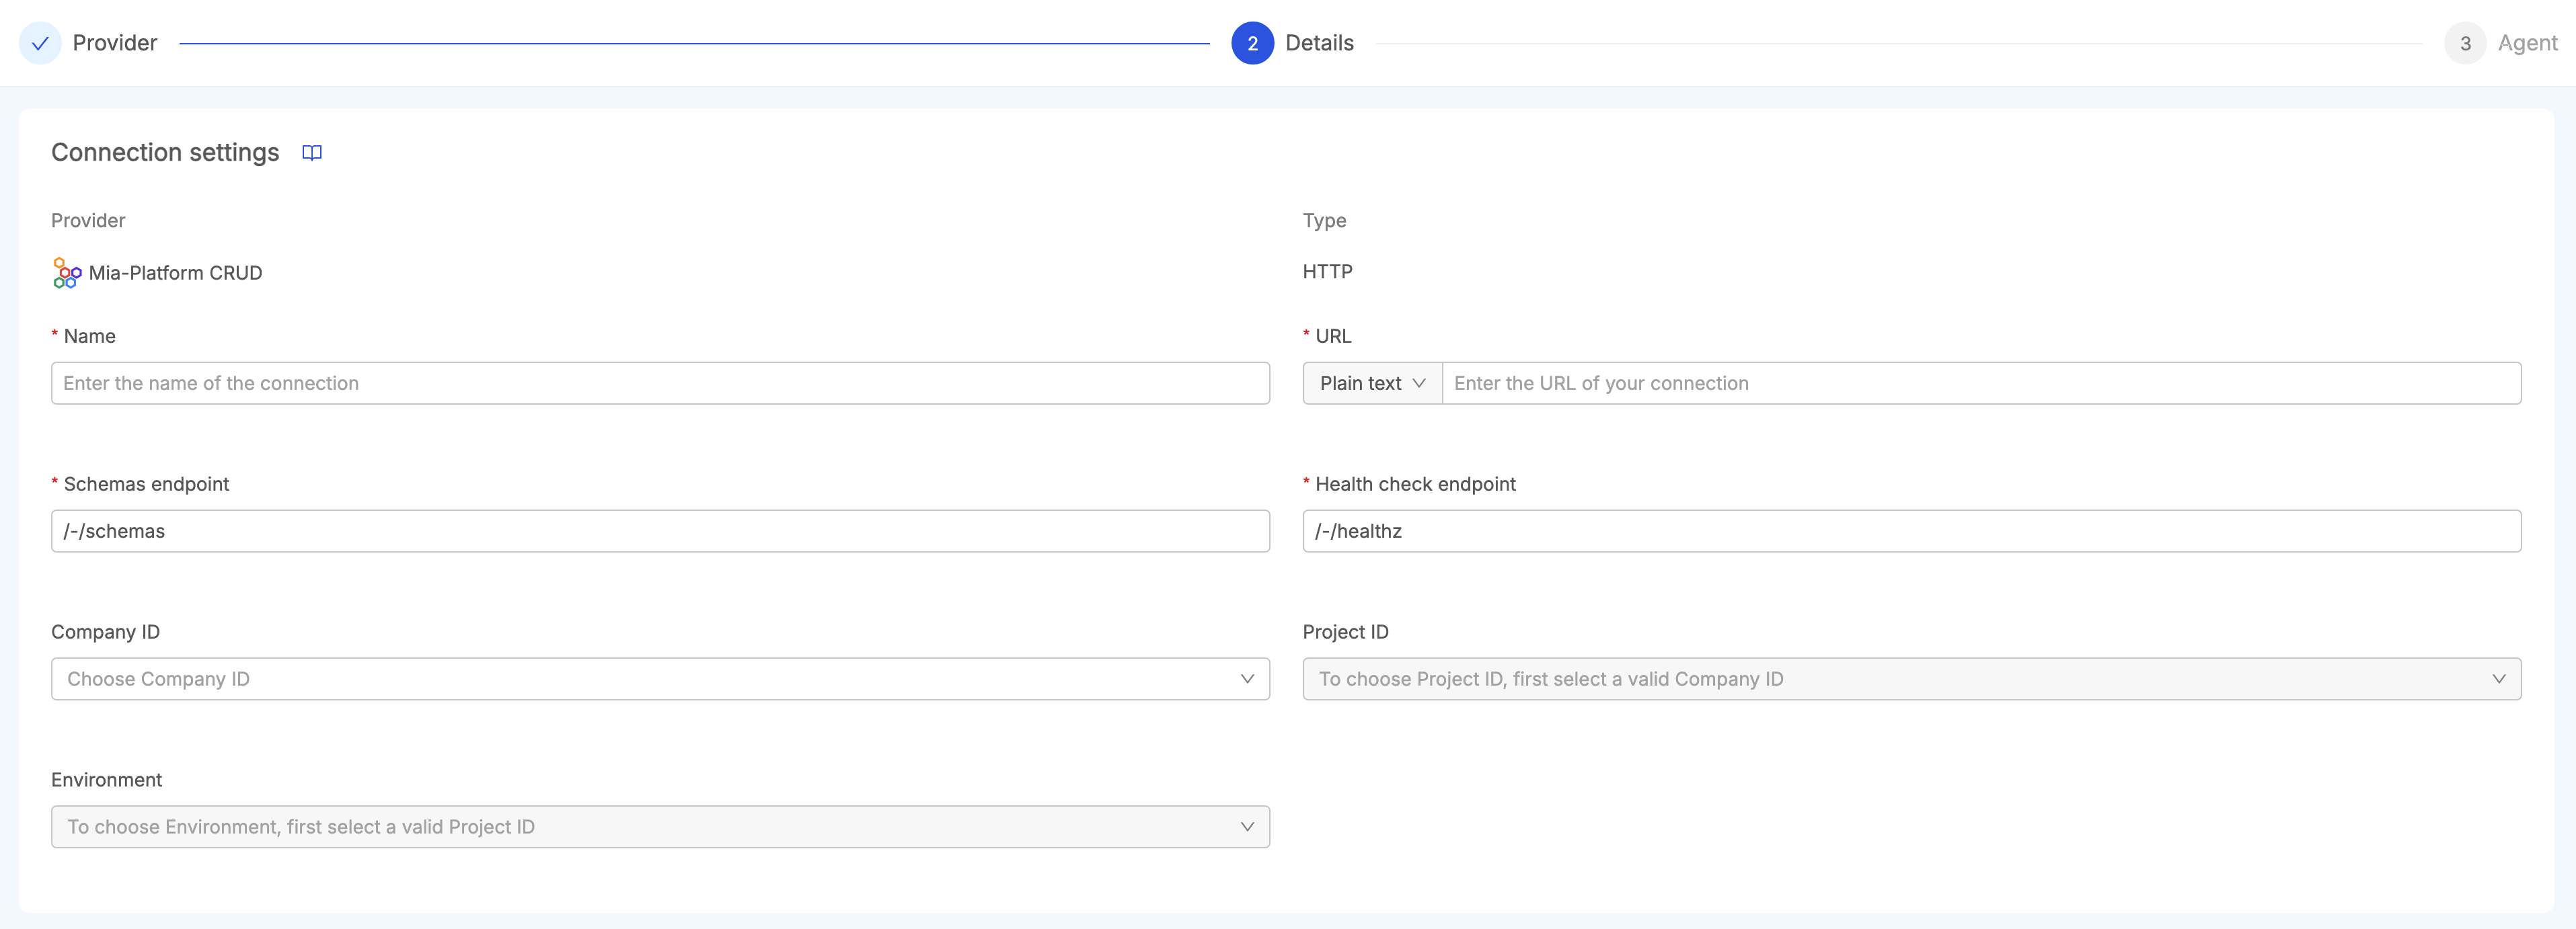
Task: Click the Connection settings heading
Action: [165, 153]
